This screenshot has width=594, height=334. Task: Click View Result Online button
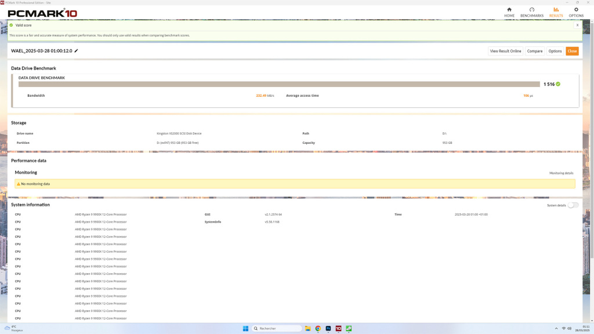click(505, 51)
